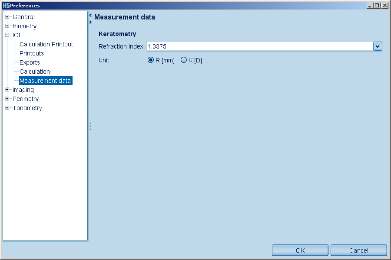Select Printouts under IOL

(31, 53)
